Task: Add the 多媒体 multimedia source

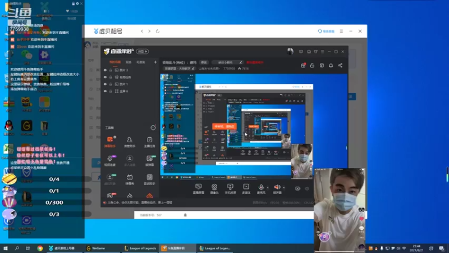Action: coord(246,189)
